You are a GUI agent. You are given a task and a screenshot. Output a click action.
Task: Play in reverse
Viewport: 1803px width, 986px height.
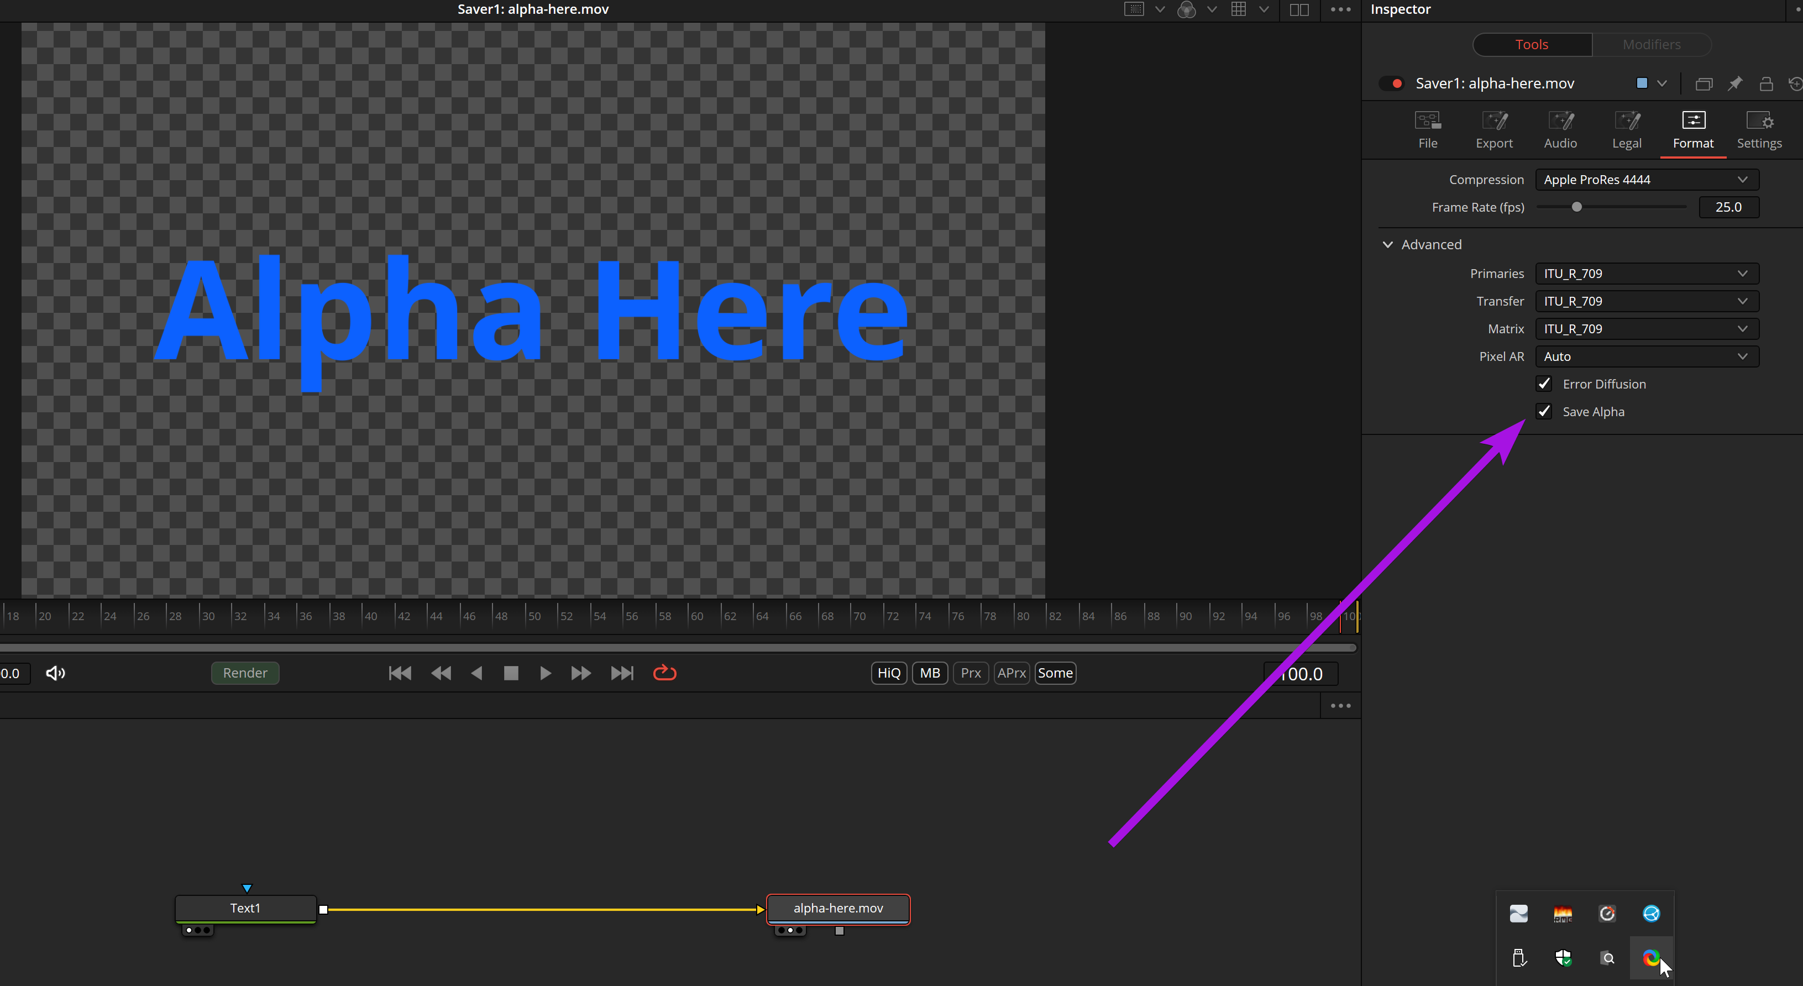[x=476, y=673]
